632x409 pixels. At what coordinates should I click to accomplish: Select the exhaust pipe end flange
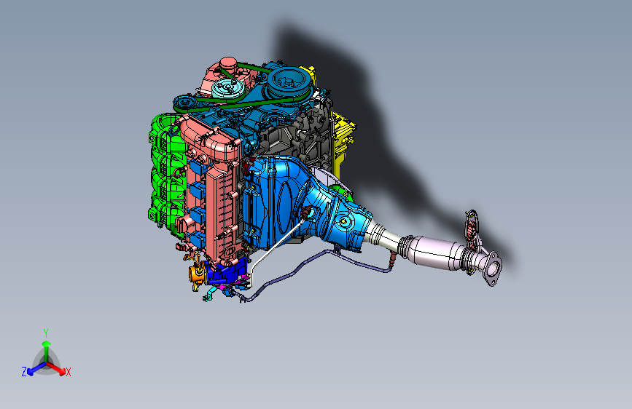point(493,269)
